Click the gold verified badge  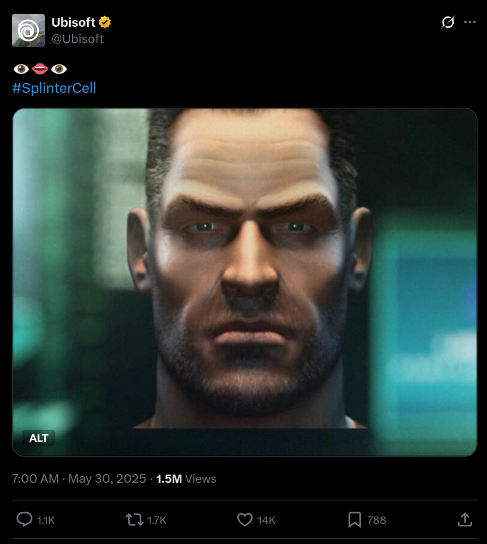(x=105, y=22)
